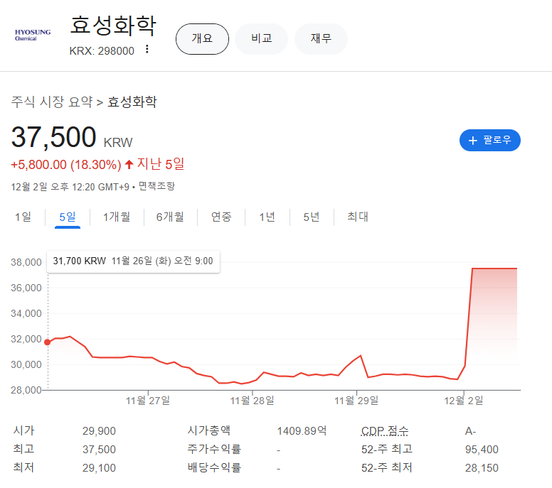552x488 pixels.
Task: Click the KRX: 298000 ticker text
Action: [102, 51]
